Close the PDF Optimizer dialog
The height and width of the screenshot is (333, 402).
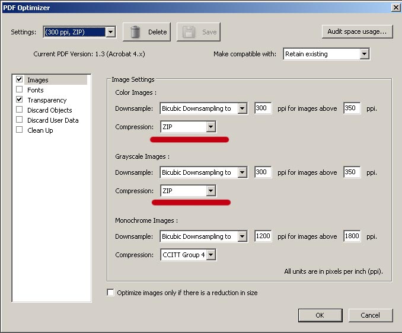coord(396,8)
